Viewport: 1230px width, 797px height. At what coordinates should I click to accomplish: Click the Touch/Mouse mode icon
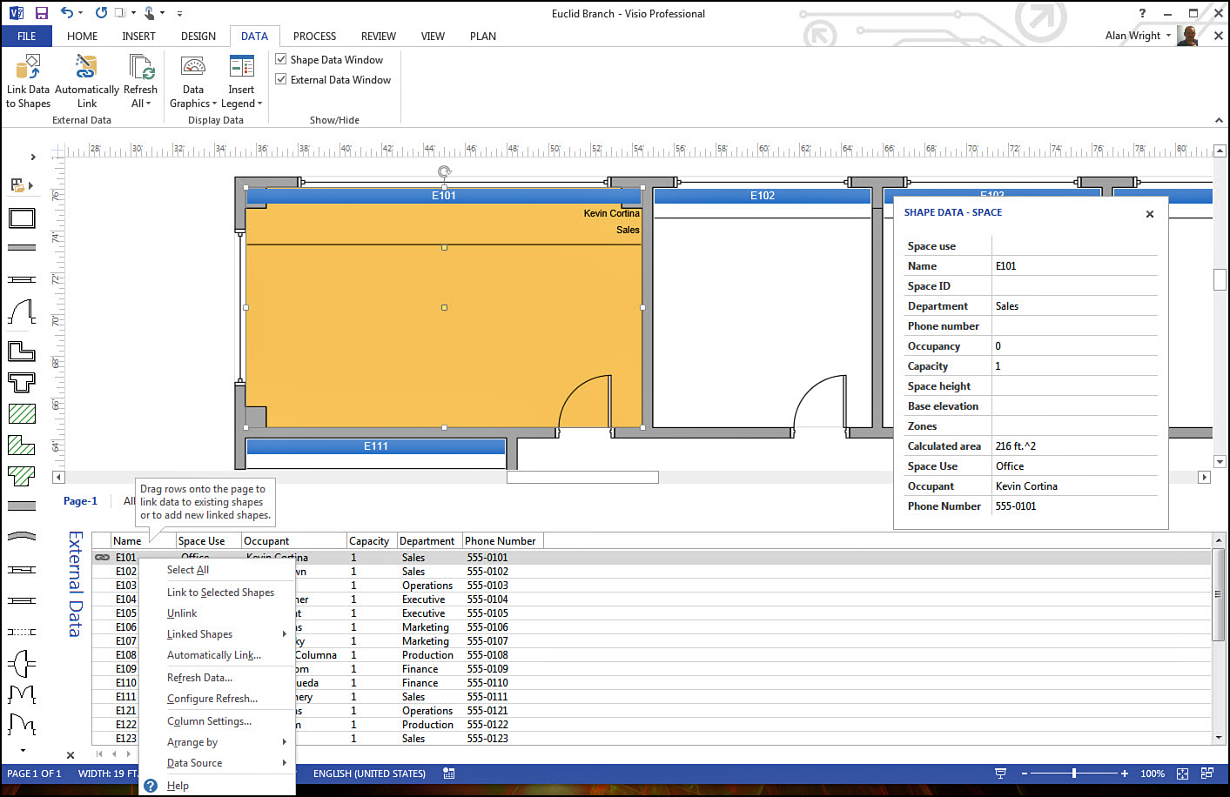click(x=150, y=13)
